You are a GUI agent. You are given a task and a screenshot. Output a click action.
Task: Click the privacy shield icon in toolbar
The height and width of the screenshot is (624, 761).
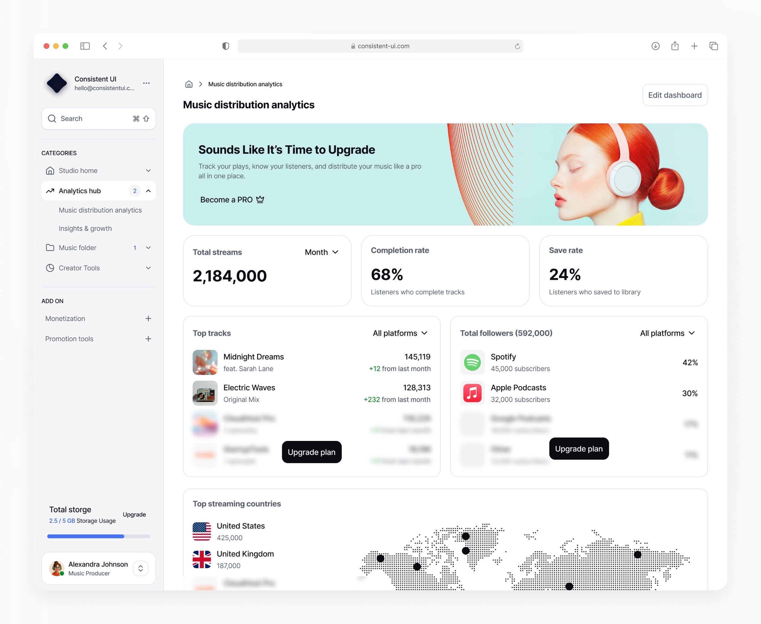click(x=226, y=46)
